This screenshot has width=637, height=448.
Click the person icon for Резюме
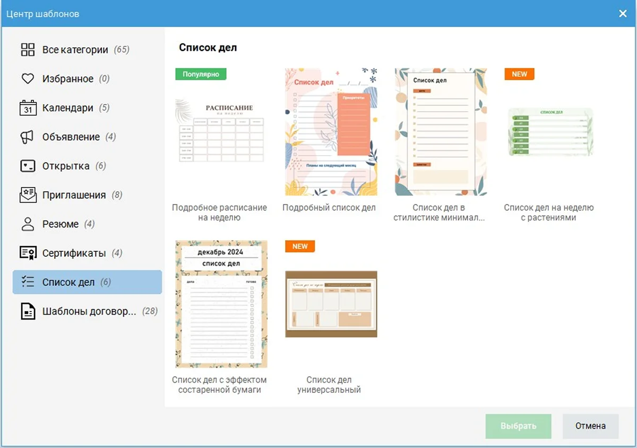click(28, 224)
